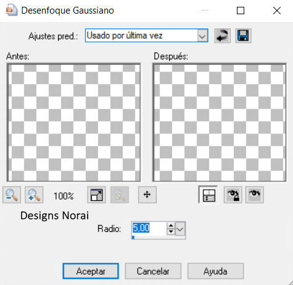293x285 pixels.
Task: Click the proof eye icon button
Action: 255,195
